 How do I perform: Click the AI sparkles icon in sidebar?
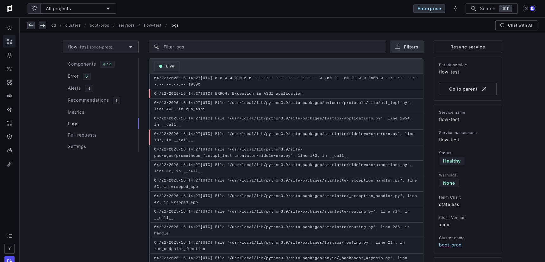pos(9,110)
